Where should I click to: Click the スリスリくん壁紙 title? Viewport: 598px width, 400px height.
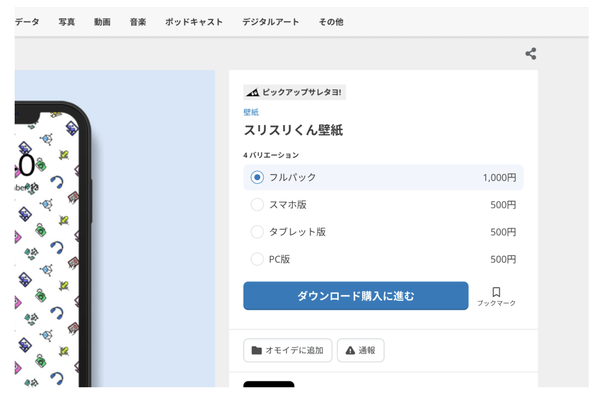tap(293, 130)
